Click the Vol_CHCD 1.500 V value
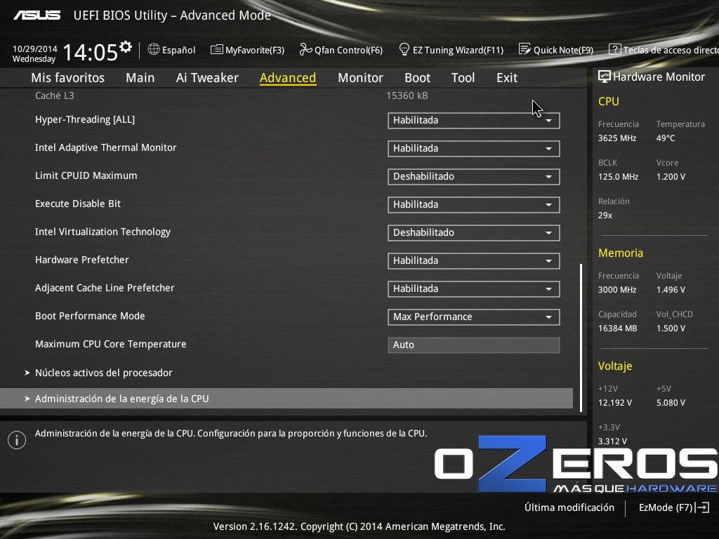 point(671,328)
